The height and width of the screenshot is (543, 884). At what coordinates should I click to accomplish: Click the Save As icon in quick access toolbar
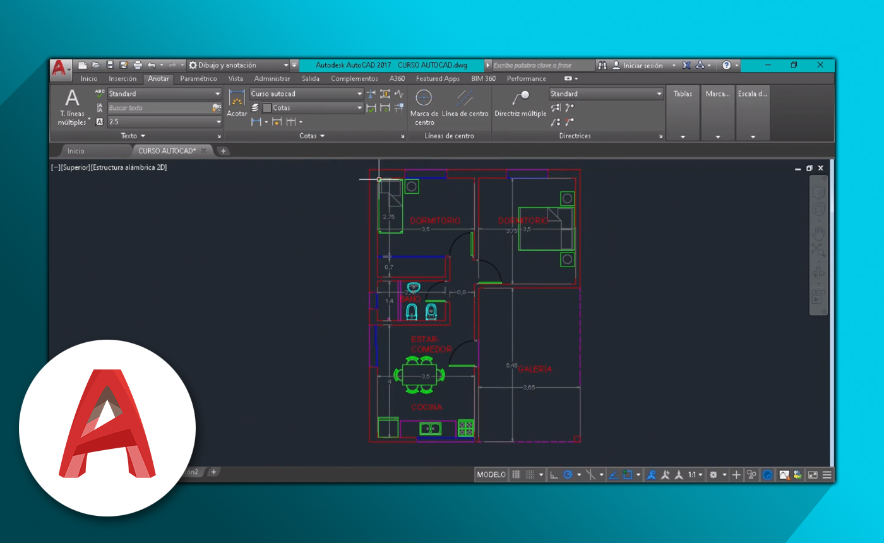point(124,65)
